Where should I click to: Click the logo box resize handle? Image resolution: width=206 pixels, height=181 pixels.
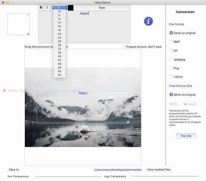(28, 34)
